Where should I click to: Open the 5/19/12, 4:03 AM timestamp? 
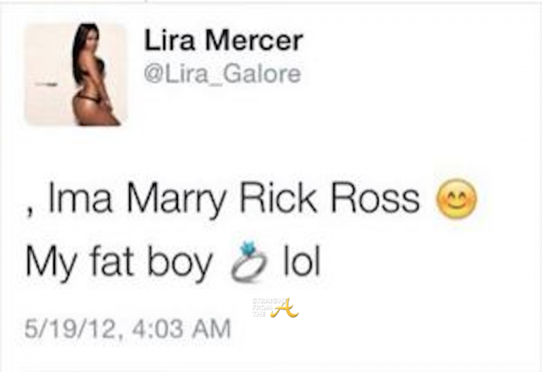(x=128, y=328)
